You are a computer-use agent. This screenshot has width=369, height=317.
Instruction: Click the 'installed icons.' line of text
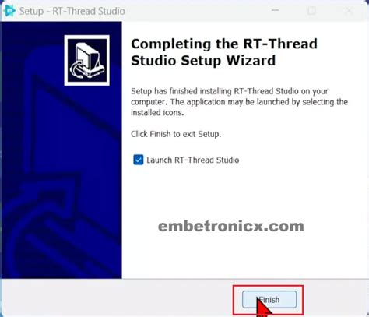[157, 113]
